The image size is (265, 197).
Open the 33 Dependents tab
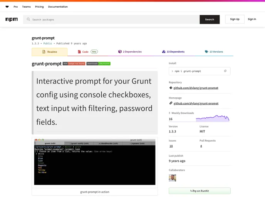[x=173, y=52]
